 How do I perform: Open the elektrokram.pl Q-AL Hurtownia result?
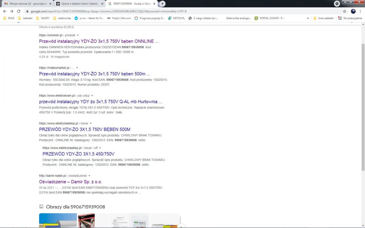coord(101,102)
